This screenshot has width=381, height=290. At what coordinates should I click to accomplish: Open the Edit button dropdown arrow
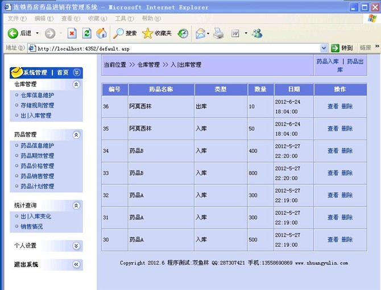click(246, 33)
